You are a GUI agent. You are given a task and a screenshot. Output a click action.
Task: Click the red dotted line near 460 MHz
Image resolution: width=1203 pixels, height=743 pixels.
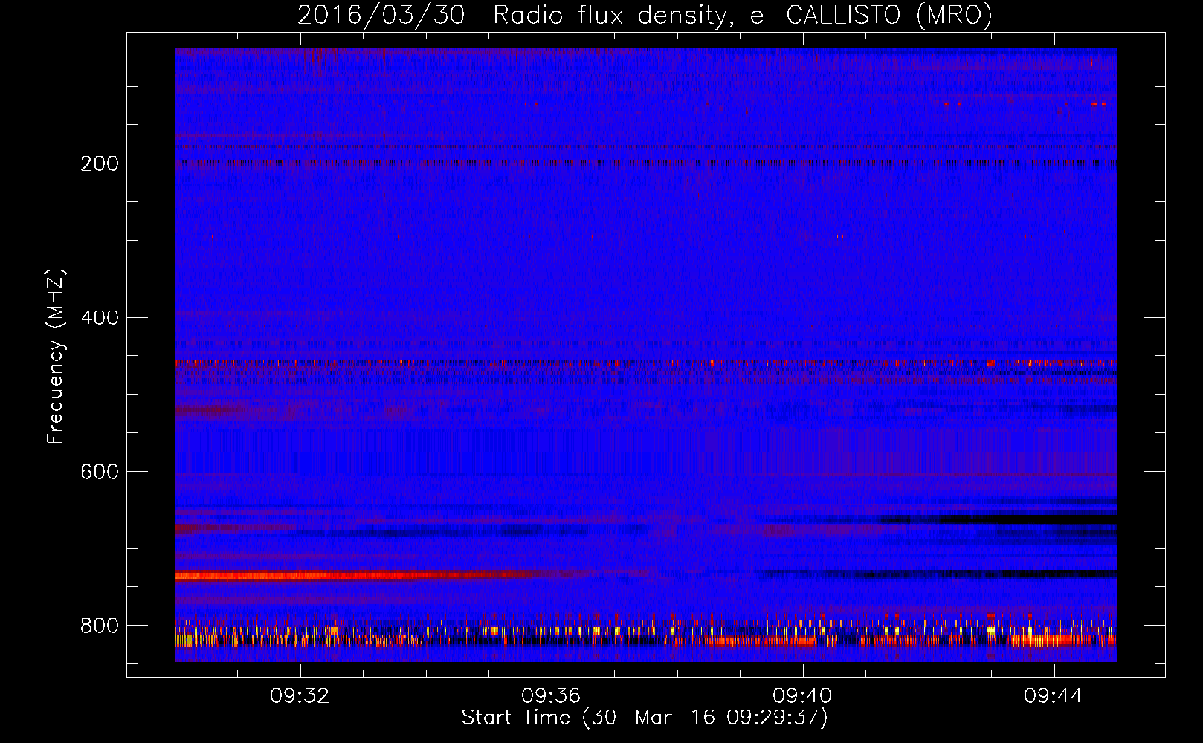(x=645, y=363)
